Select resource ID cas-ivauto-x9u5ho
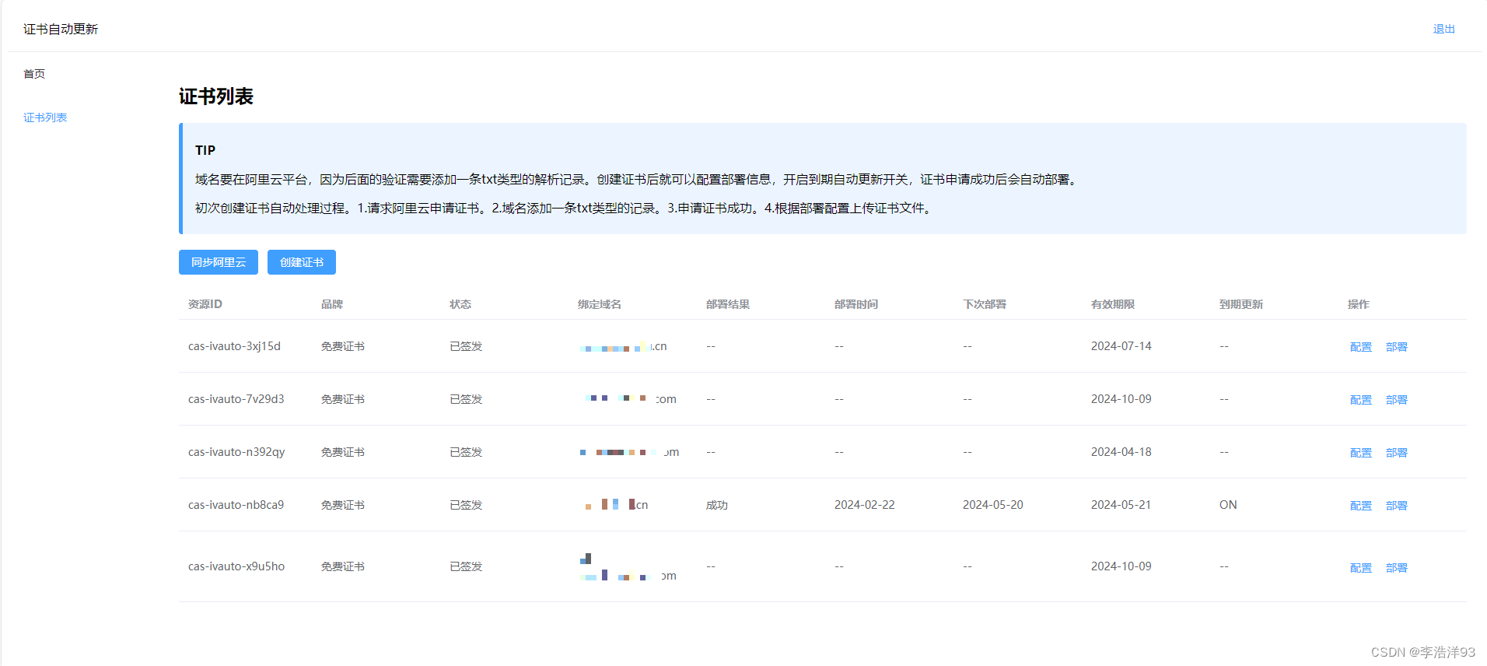This screenshot has width=1487, height=666. click(236, 566)
